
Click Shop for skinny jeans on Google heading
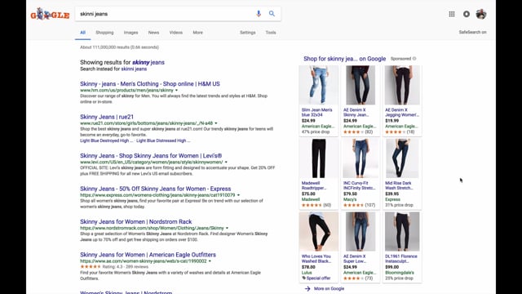(x=344, y=59)
